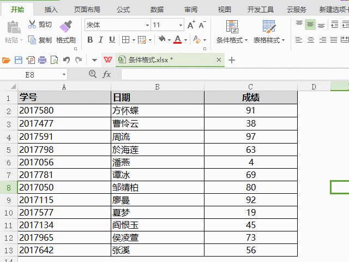Click the Copy (复制) icon
The height and width of the screenshot is (262, 349).
tap(32, 40)
